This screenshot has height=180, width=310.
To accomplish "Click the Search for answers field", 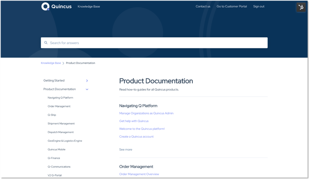I will (x=154, y=43).
